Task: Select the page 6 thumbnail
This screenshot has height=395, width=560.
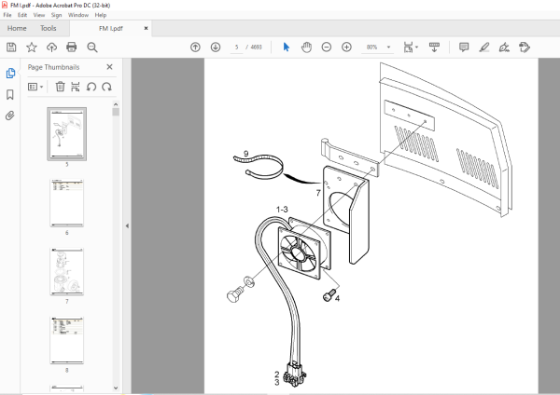Action: point(67,203)
